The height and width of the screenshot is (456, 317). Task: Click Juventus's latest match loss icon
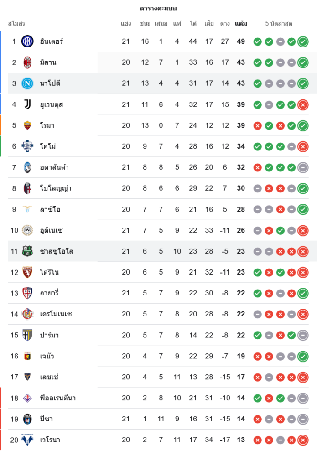302,105
